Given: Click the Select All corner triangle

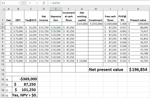Looking at the screenshot, I should tap(3, 9).
